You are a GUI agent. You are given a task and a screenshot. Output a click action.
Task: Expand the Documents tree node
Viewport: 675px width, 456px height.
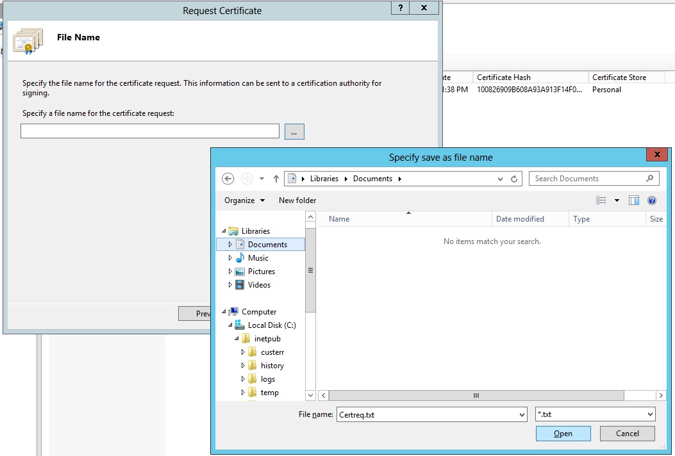click(x=230, y=245)
